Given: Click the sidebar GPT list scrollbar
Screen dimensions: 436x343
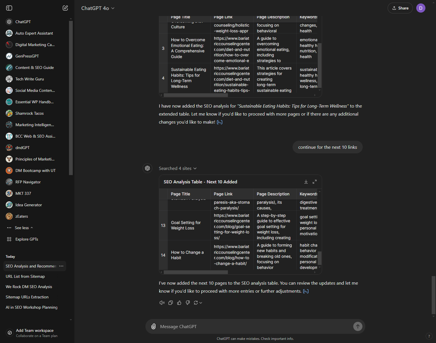Looking at the screenshot, I should tap(71, 98).
